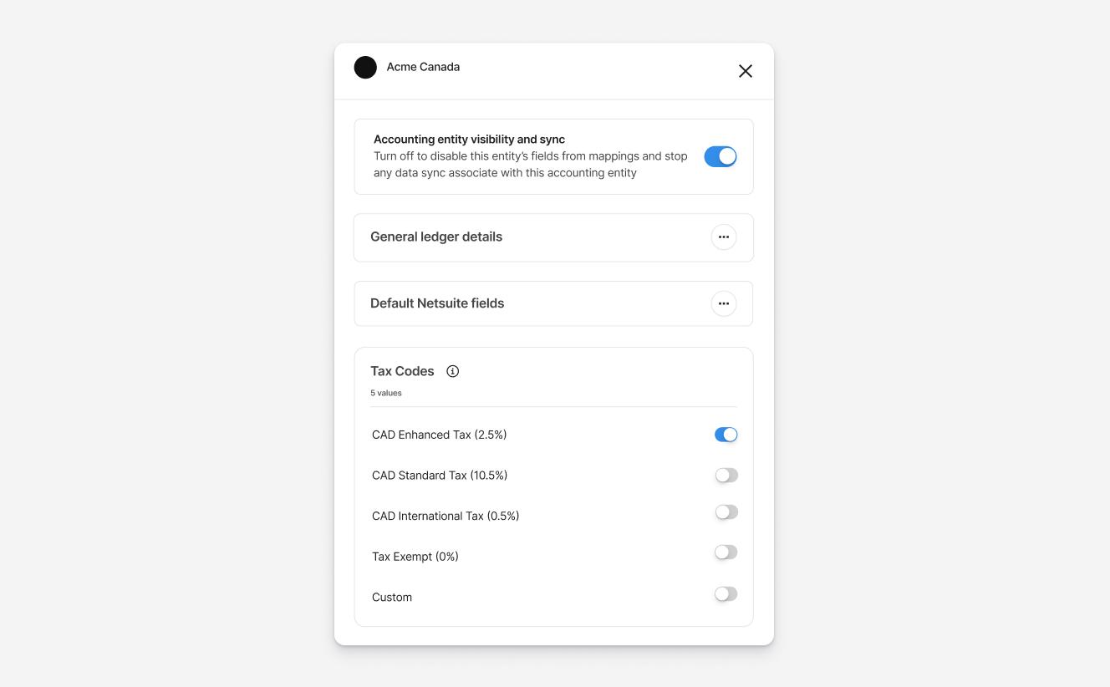Viewport: 1110px width, 687px height.
Task: Click the Acme Canada black avatar
Action: [x=365, y=68]
